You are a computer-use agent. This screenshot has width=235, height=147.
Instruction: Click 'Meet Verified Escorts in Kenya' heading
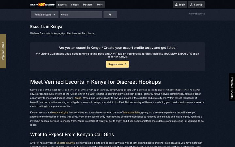tap(95, 82)
